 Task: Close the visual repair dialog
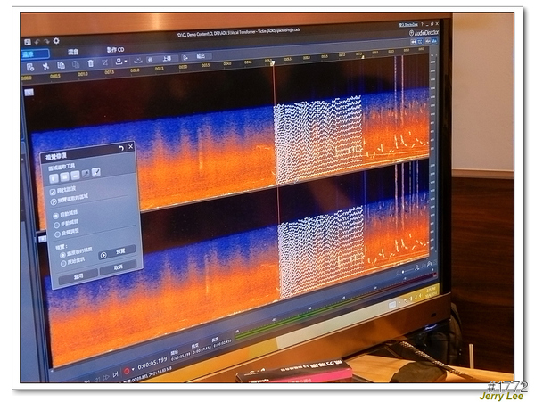coord(131,146)
